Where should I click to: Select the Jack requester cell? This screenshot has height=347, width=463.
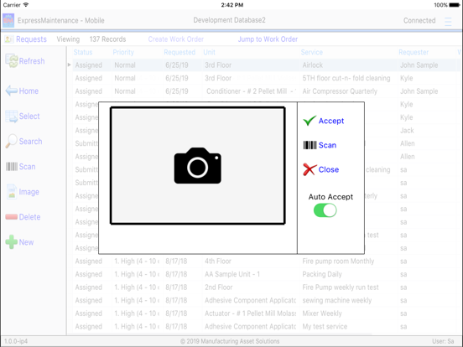pos(427,131)
